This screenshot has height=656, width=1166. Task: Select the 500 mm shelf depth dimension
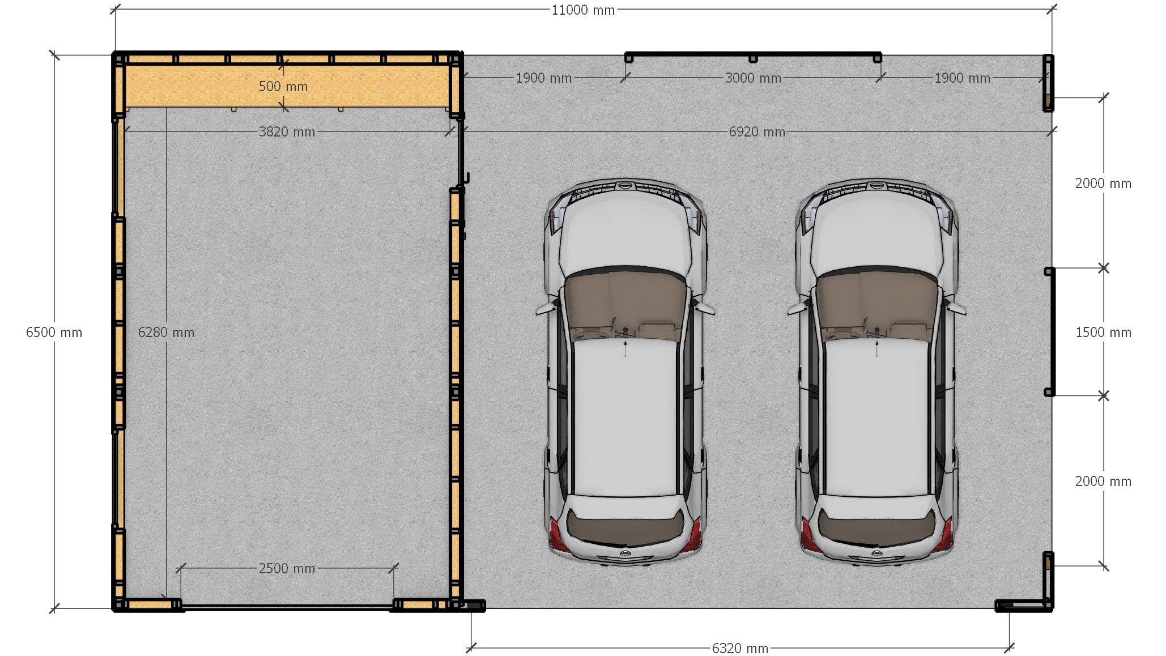283,87
